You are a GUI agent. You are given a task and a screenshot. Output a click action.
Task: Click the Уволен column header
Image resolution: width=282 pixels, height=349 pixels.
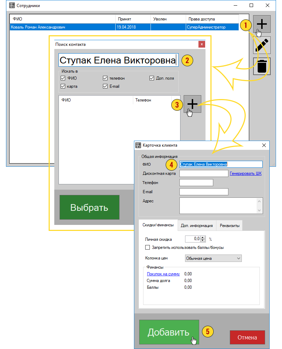(x=168, y=19)
